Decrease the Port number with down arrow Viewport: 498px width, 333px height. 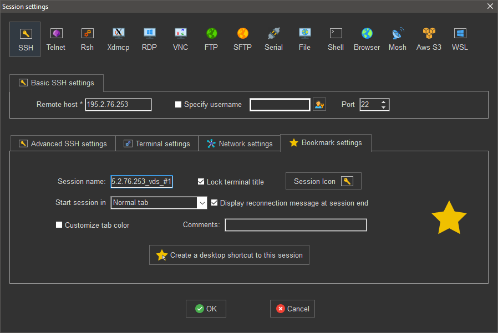point(384,107)
